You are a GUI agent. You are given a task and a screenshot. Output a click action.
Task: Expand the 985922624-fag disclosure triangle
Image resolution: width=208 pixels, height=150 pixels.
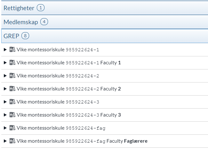click(5, 128)
